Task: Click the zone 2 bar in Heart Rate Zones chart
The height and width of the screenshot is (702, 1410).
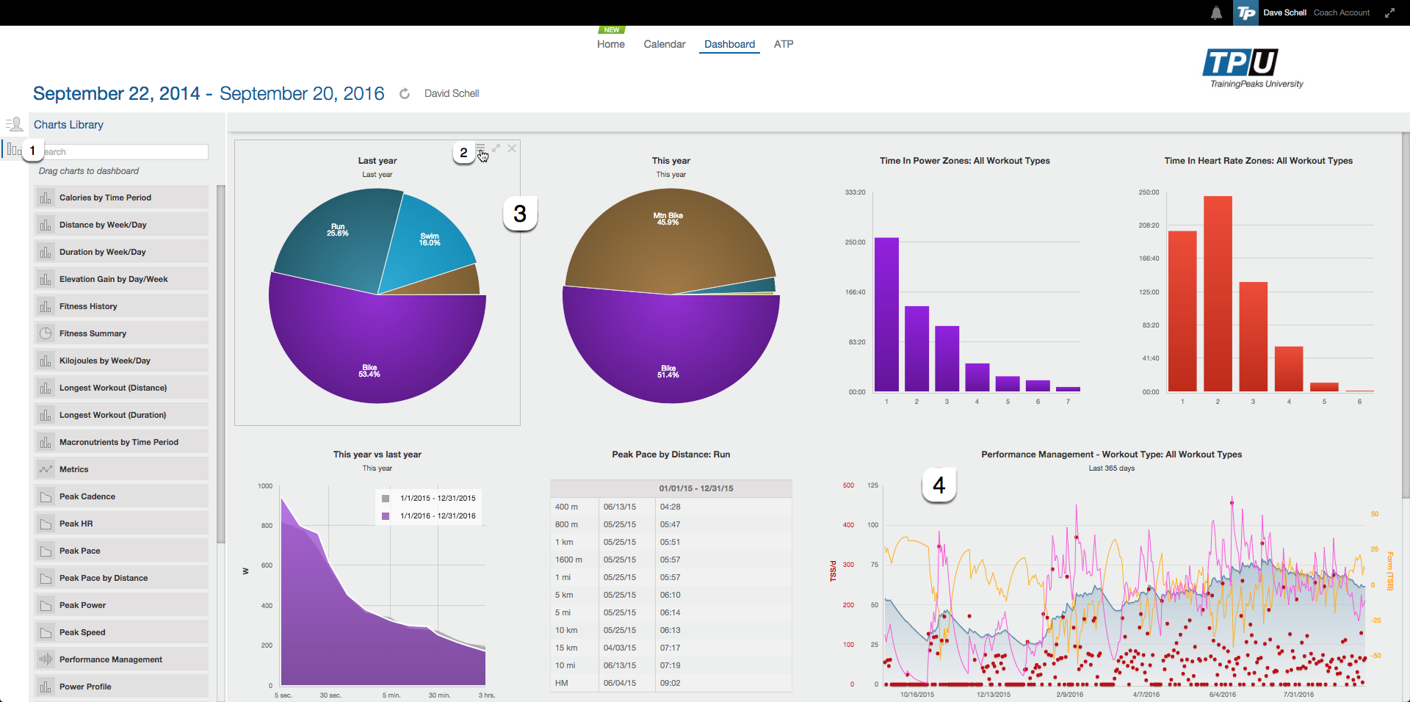Action: [1218, 294]
